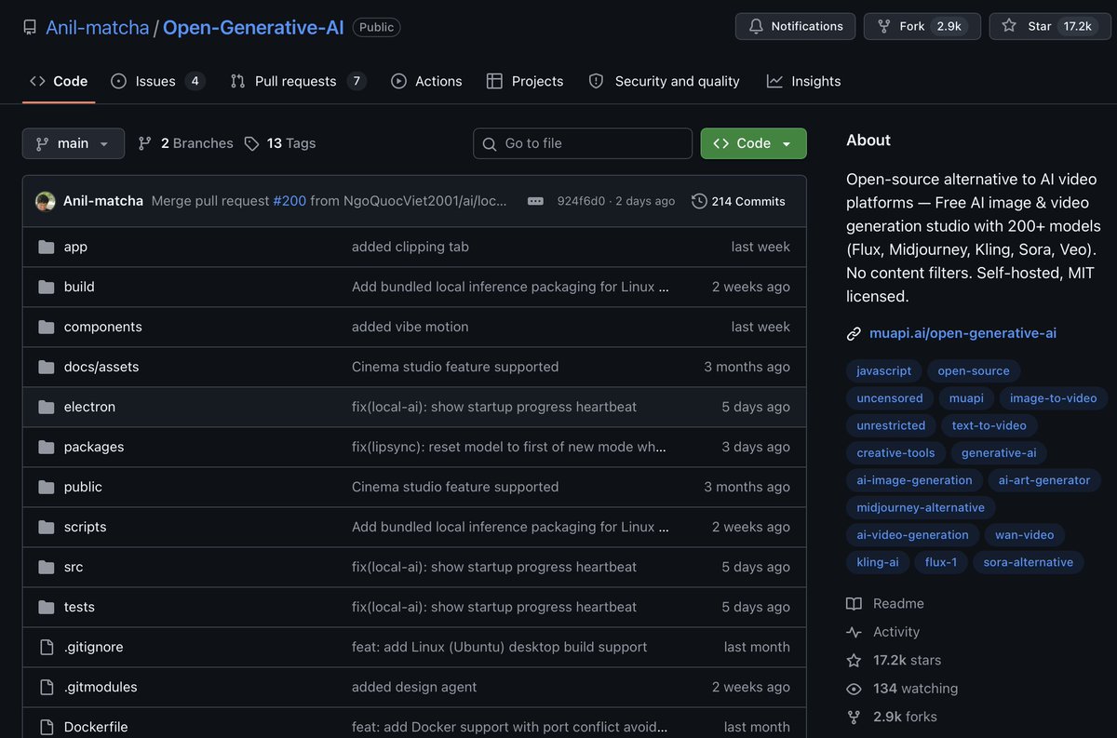Switch to the Actions tab

[426, 81]
